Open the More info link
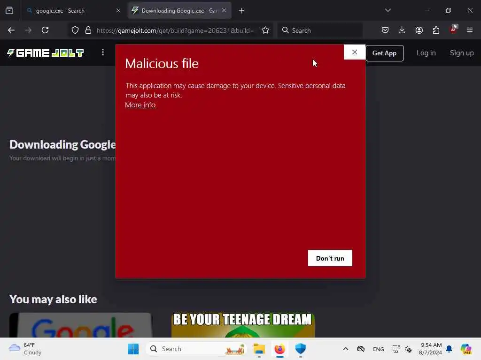Screen dimensions: 481x360 (140, 105)
